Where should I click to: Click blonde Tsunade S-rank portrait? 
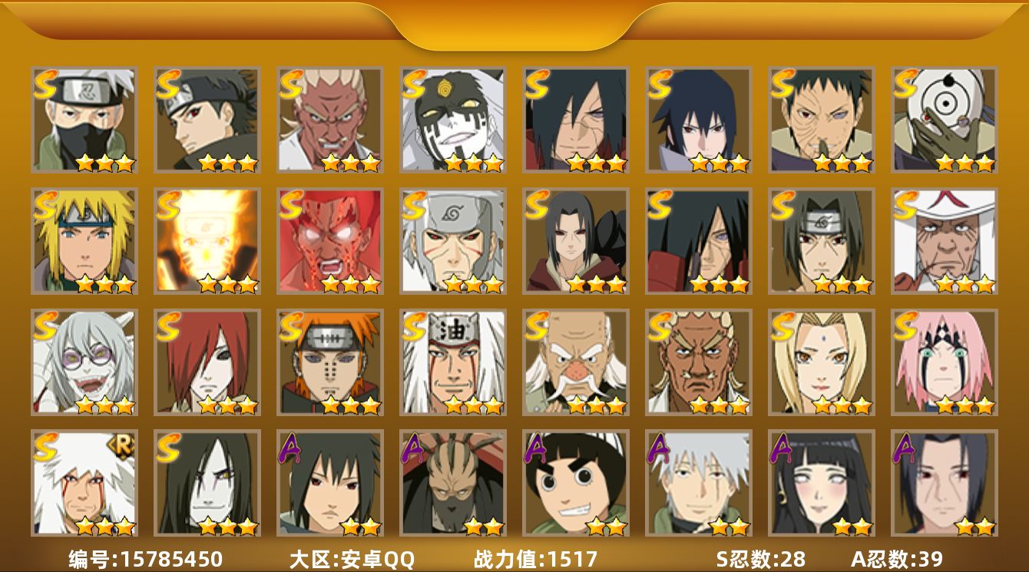coord(821,362)
